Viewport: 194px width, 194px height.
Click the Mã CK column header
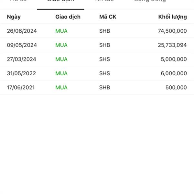coord(108,17)
